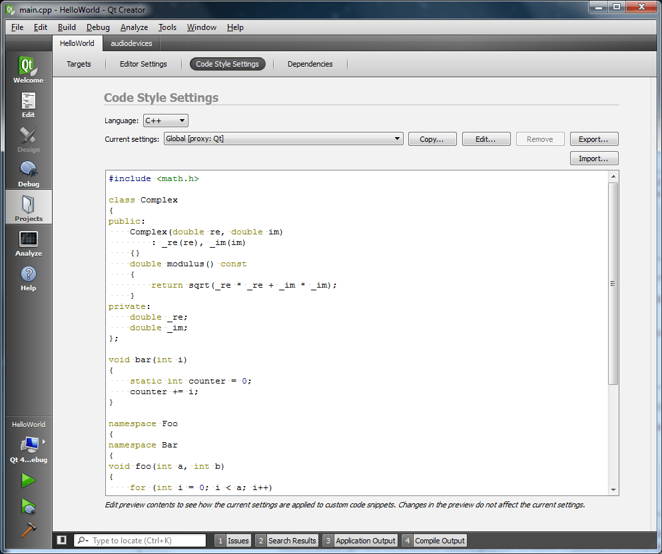Toggle the sidebar visibility button
The height and width of the screenshot is (554, 662).
click(x=61, y=540)
